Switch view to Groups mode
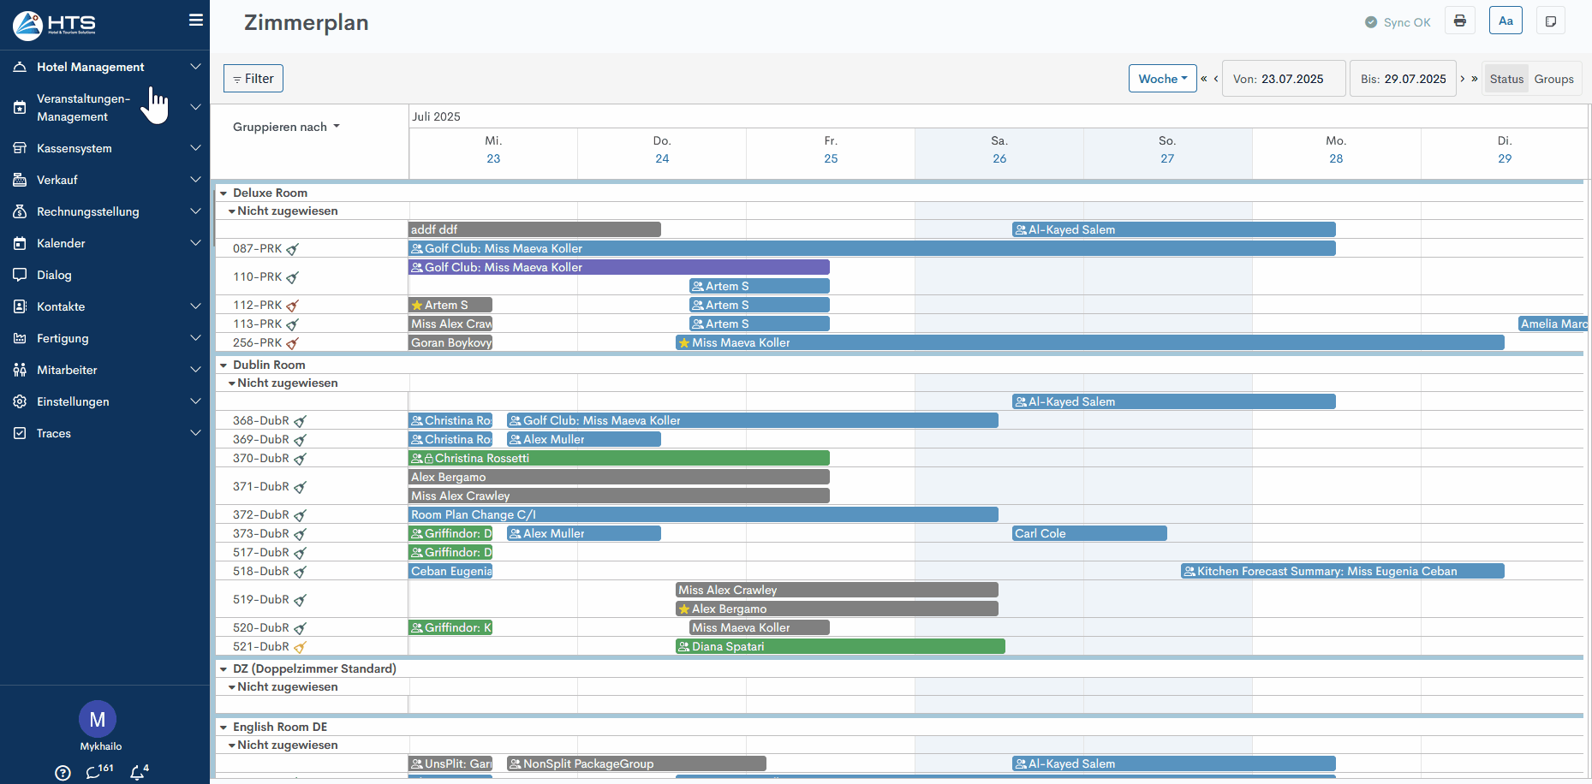 [1553, 79]
